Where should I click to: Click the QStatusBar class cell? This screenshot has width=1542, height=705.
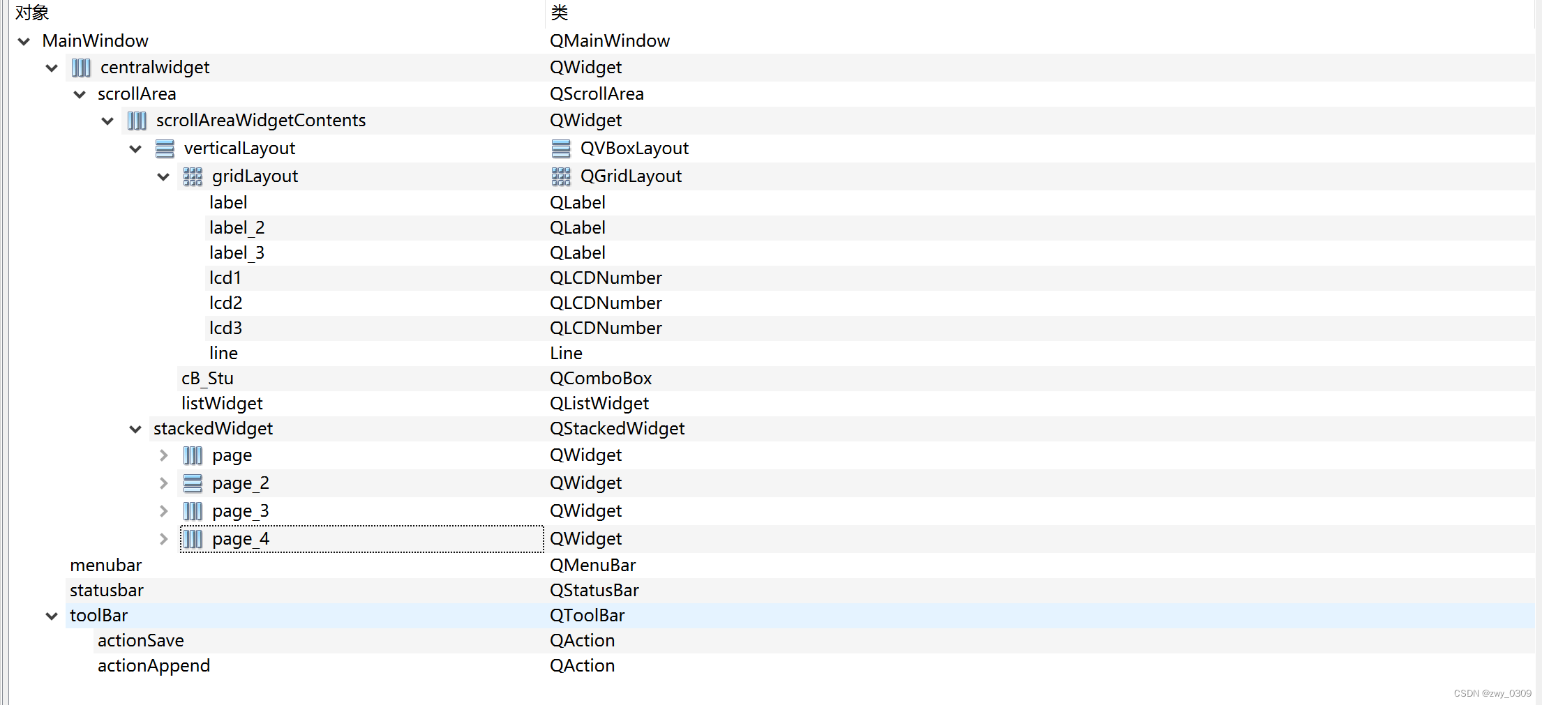coord(594,591)
